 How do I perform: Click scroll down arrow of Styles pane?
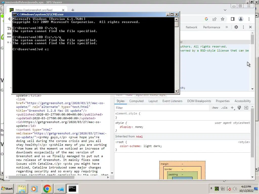(x=252, y=177)
